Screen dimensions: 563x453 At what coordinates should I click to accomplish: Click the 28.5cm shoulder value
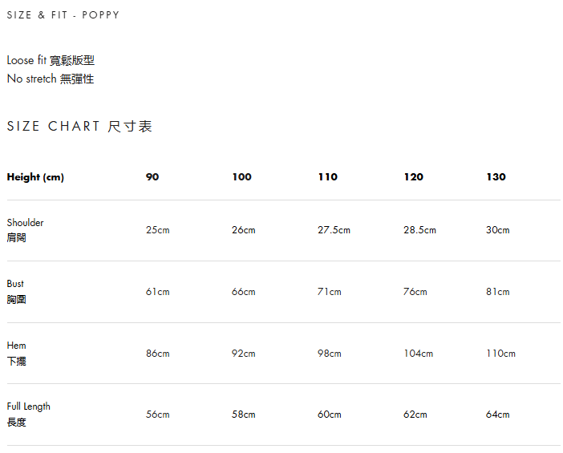419,230
